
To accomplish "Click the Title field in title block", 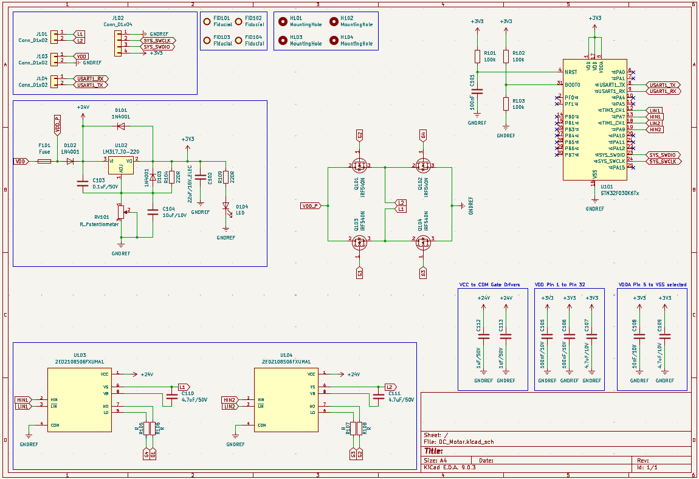I will 433,451.
